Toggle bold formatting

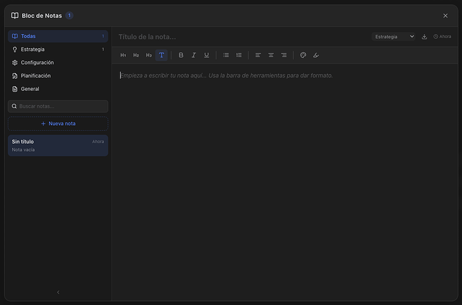click(x=181, y=55)
